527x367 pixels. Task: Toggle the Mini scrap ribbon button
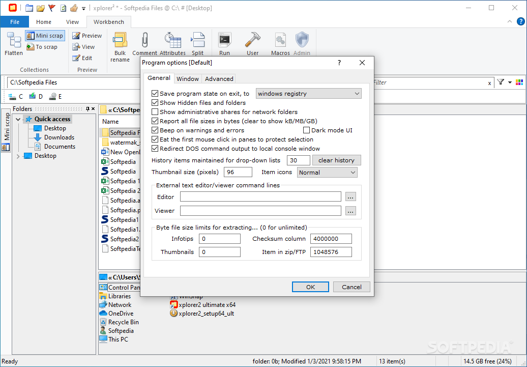44,36
